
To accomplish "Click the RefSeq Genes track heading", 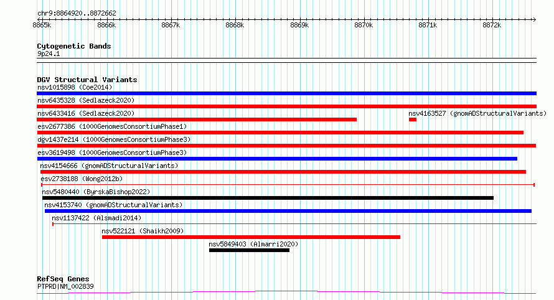I will pos(63,279).
